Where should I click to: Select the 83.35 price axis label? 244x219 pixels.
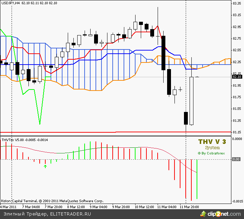click(237, 4)
